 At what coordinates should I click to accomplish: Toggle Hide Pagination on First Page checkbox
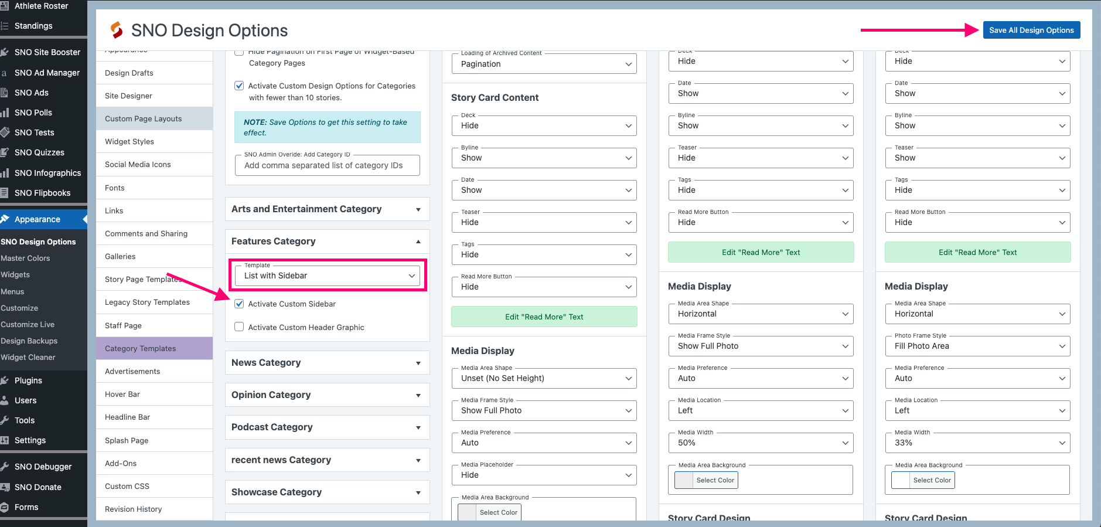tap(239, 52)
